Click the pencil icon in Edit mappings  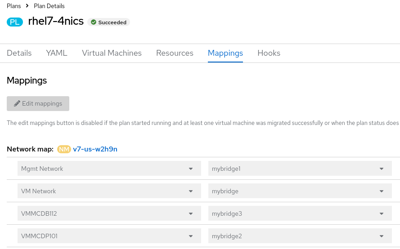coord(17,103)
